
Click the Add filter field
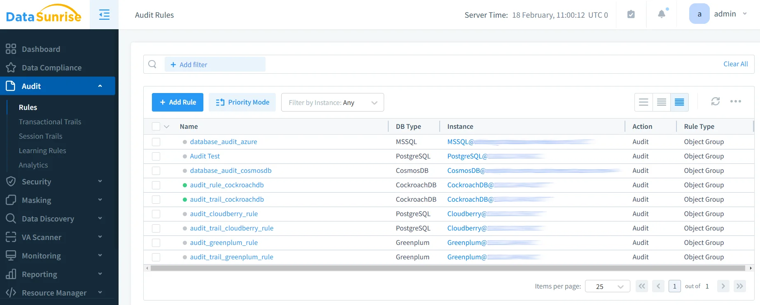coord(215,65)
